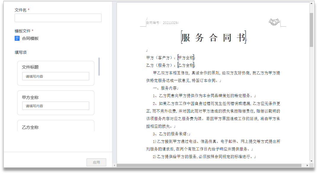Image resolution: width=318 pixels, height=174 pixels.
Task: Click the 甲方全称 placeholder in document
Action: click(186, 58)
